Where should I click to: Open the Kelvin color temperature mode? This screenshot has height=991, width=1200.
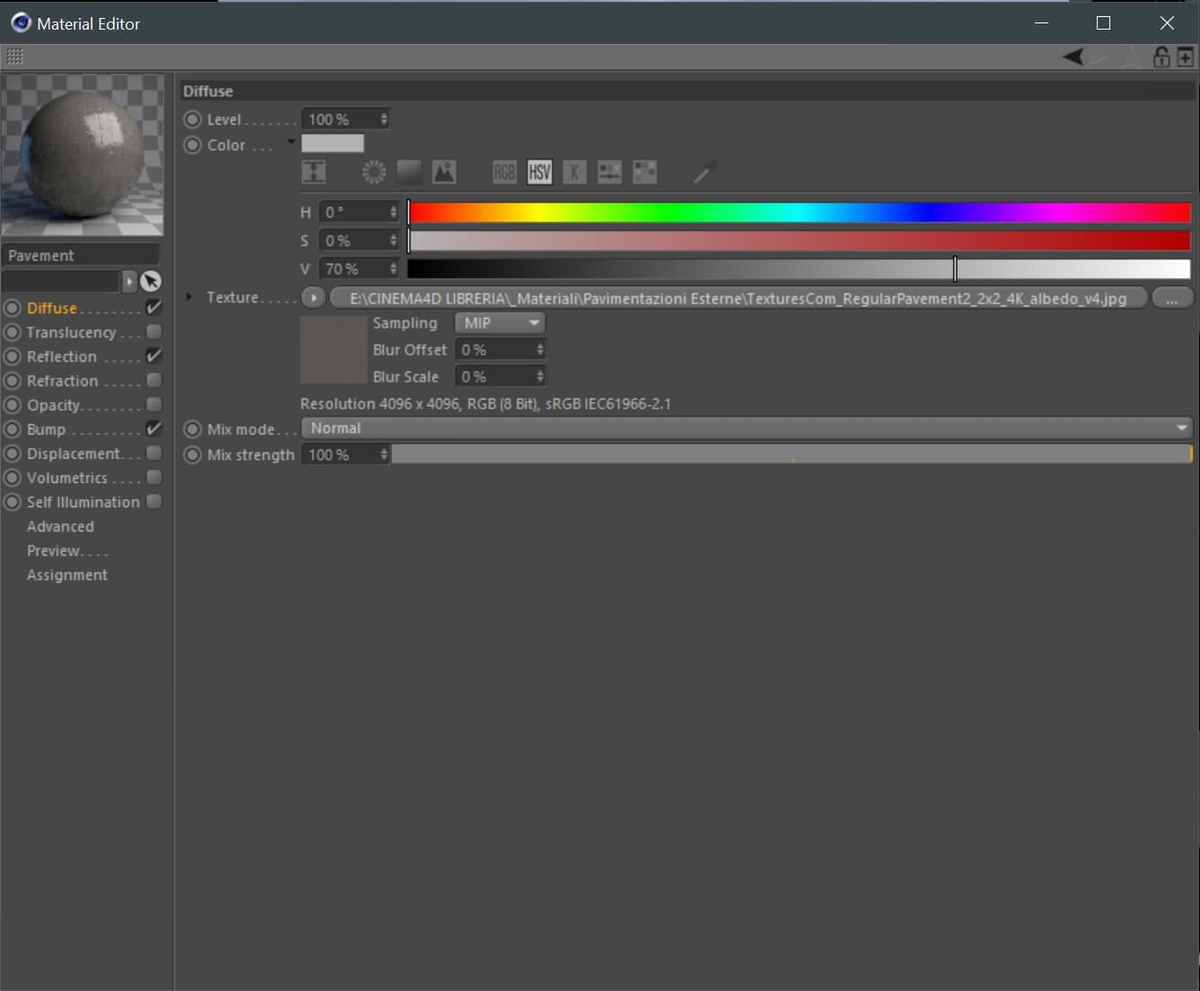574,171
